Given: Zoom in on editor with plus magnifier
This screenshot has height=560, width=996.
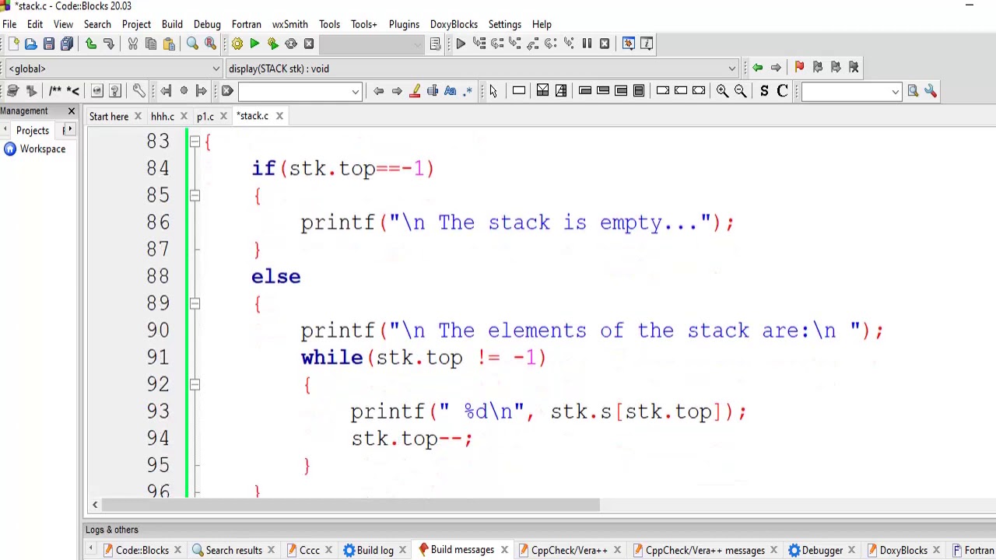Looking at the screenshot, I should point(722,91).
